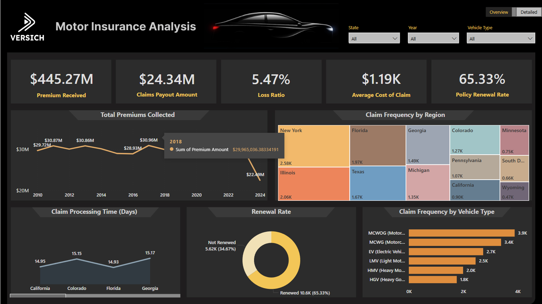Click the $22.49M point on premiums line
The image size is (542, 304).
pos(260,180)
